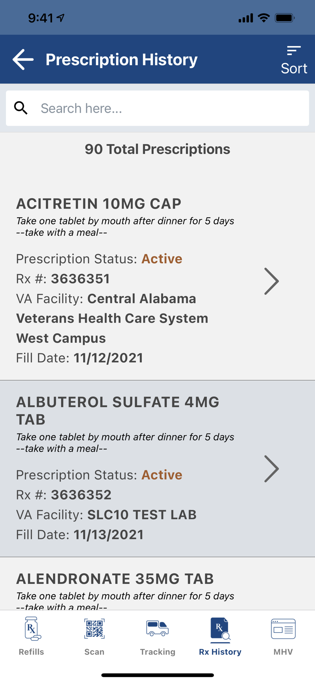Expand Albuterol Sulfate details chevron
The height and width of the screenshot is (683, 315).
(271, 469)
